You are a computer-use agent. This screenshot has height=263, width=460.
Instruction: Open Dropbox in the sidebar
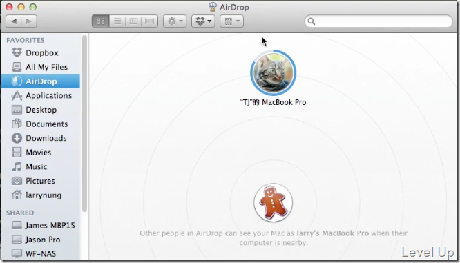point(40,52)
